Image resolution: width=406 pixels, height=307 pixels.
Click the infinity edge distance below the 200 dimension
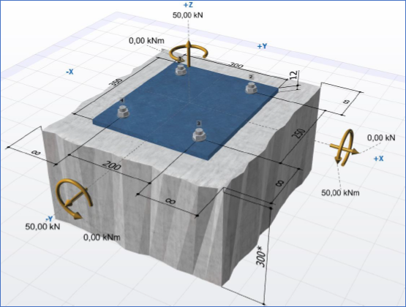pos(170,201)
